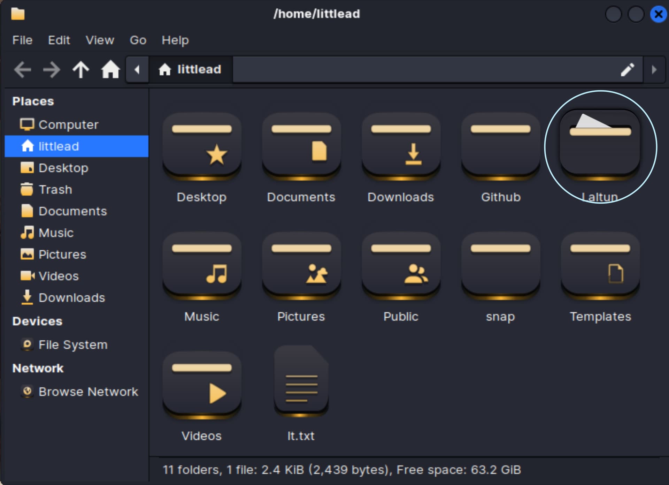Open the Help menu
The height and width of the screenshot is (485, 669).
click(x=175, y=40)
